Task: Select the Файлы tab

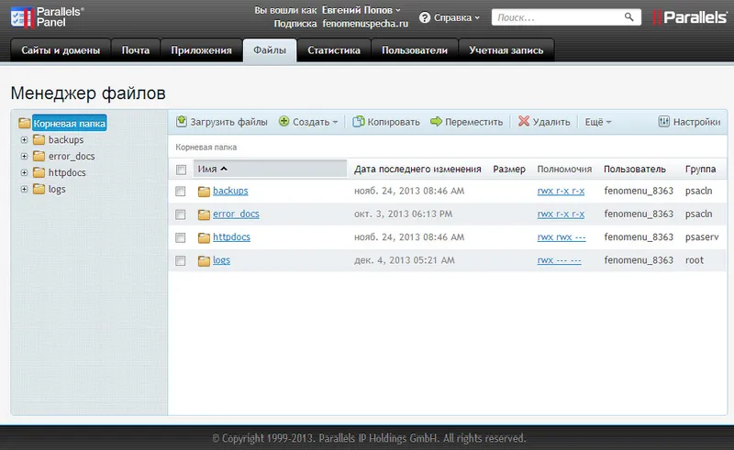Action: (270, 50)
